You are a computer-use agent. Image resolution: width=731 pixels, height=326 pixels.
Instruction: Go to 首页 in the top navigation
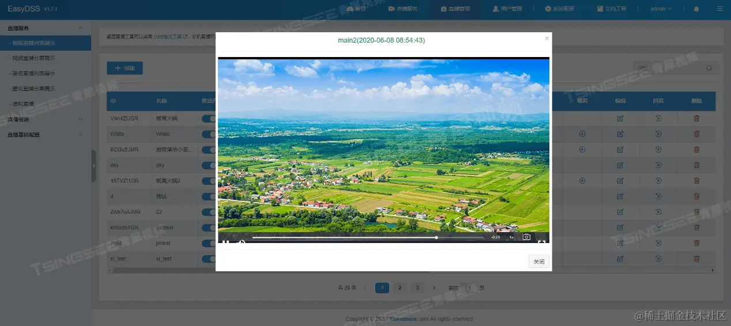point(356,9)
